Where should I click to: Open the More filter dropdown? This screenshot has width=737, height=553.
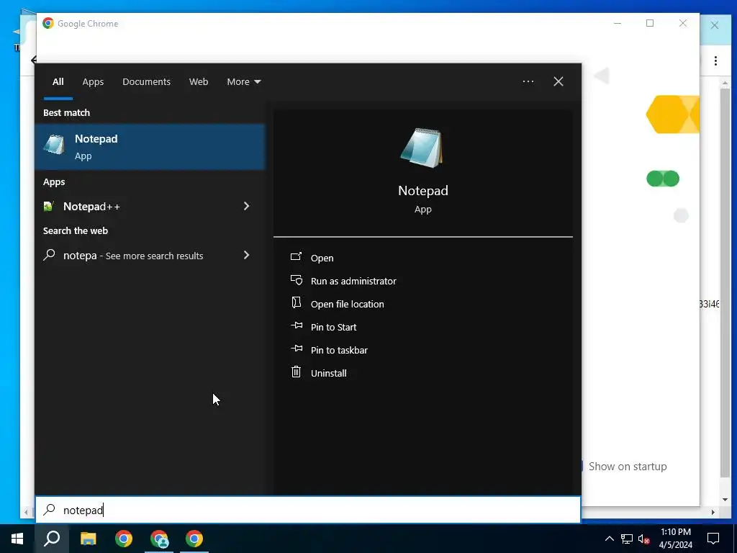click(243, 81)
